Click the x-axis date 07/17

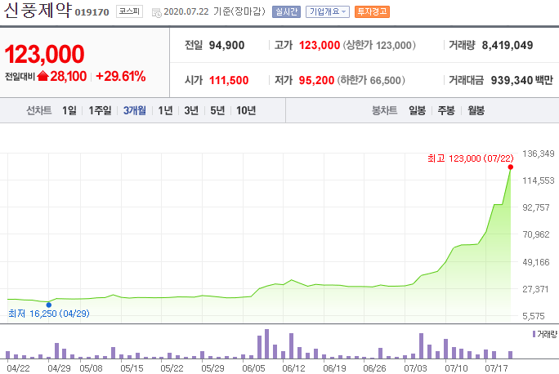[496, 368]
